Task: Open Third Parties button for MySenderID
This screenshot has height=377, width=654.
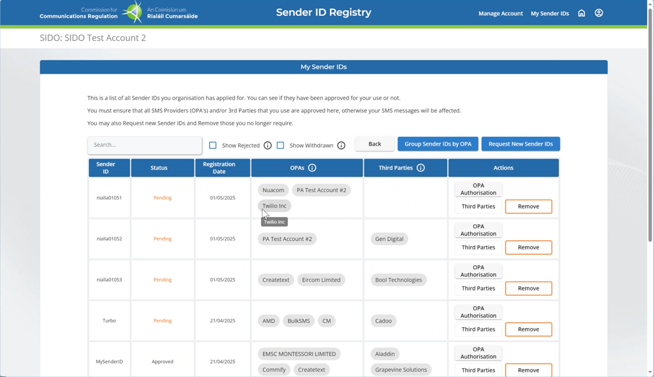Action: click(x=478, y=370)
